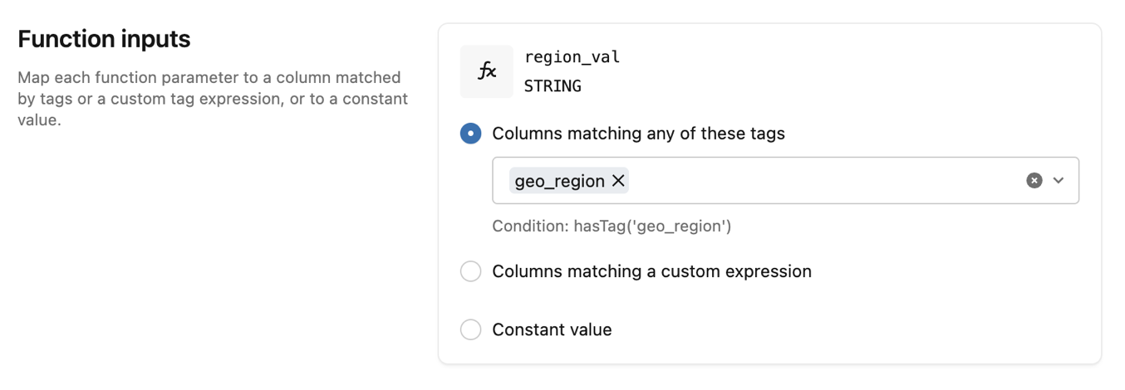Screen dimensions: 1125x390
Task: Clear all selected tags with circled X
Action: point(1034,180)
